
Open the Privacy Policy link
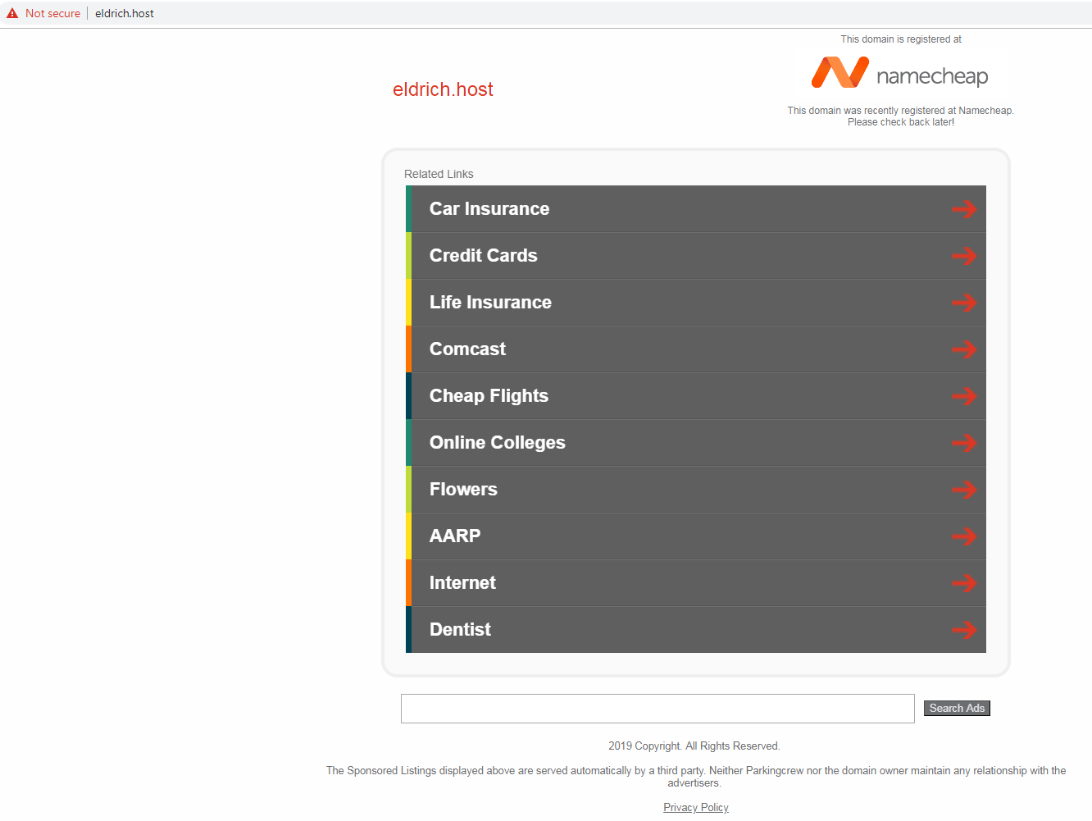(696, 808)
